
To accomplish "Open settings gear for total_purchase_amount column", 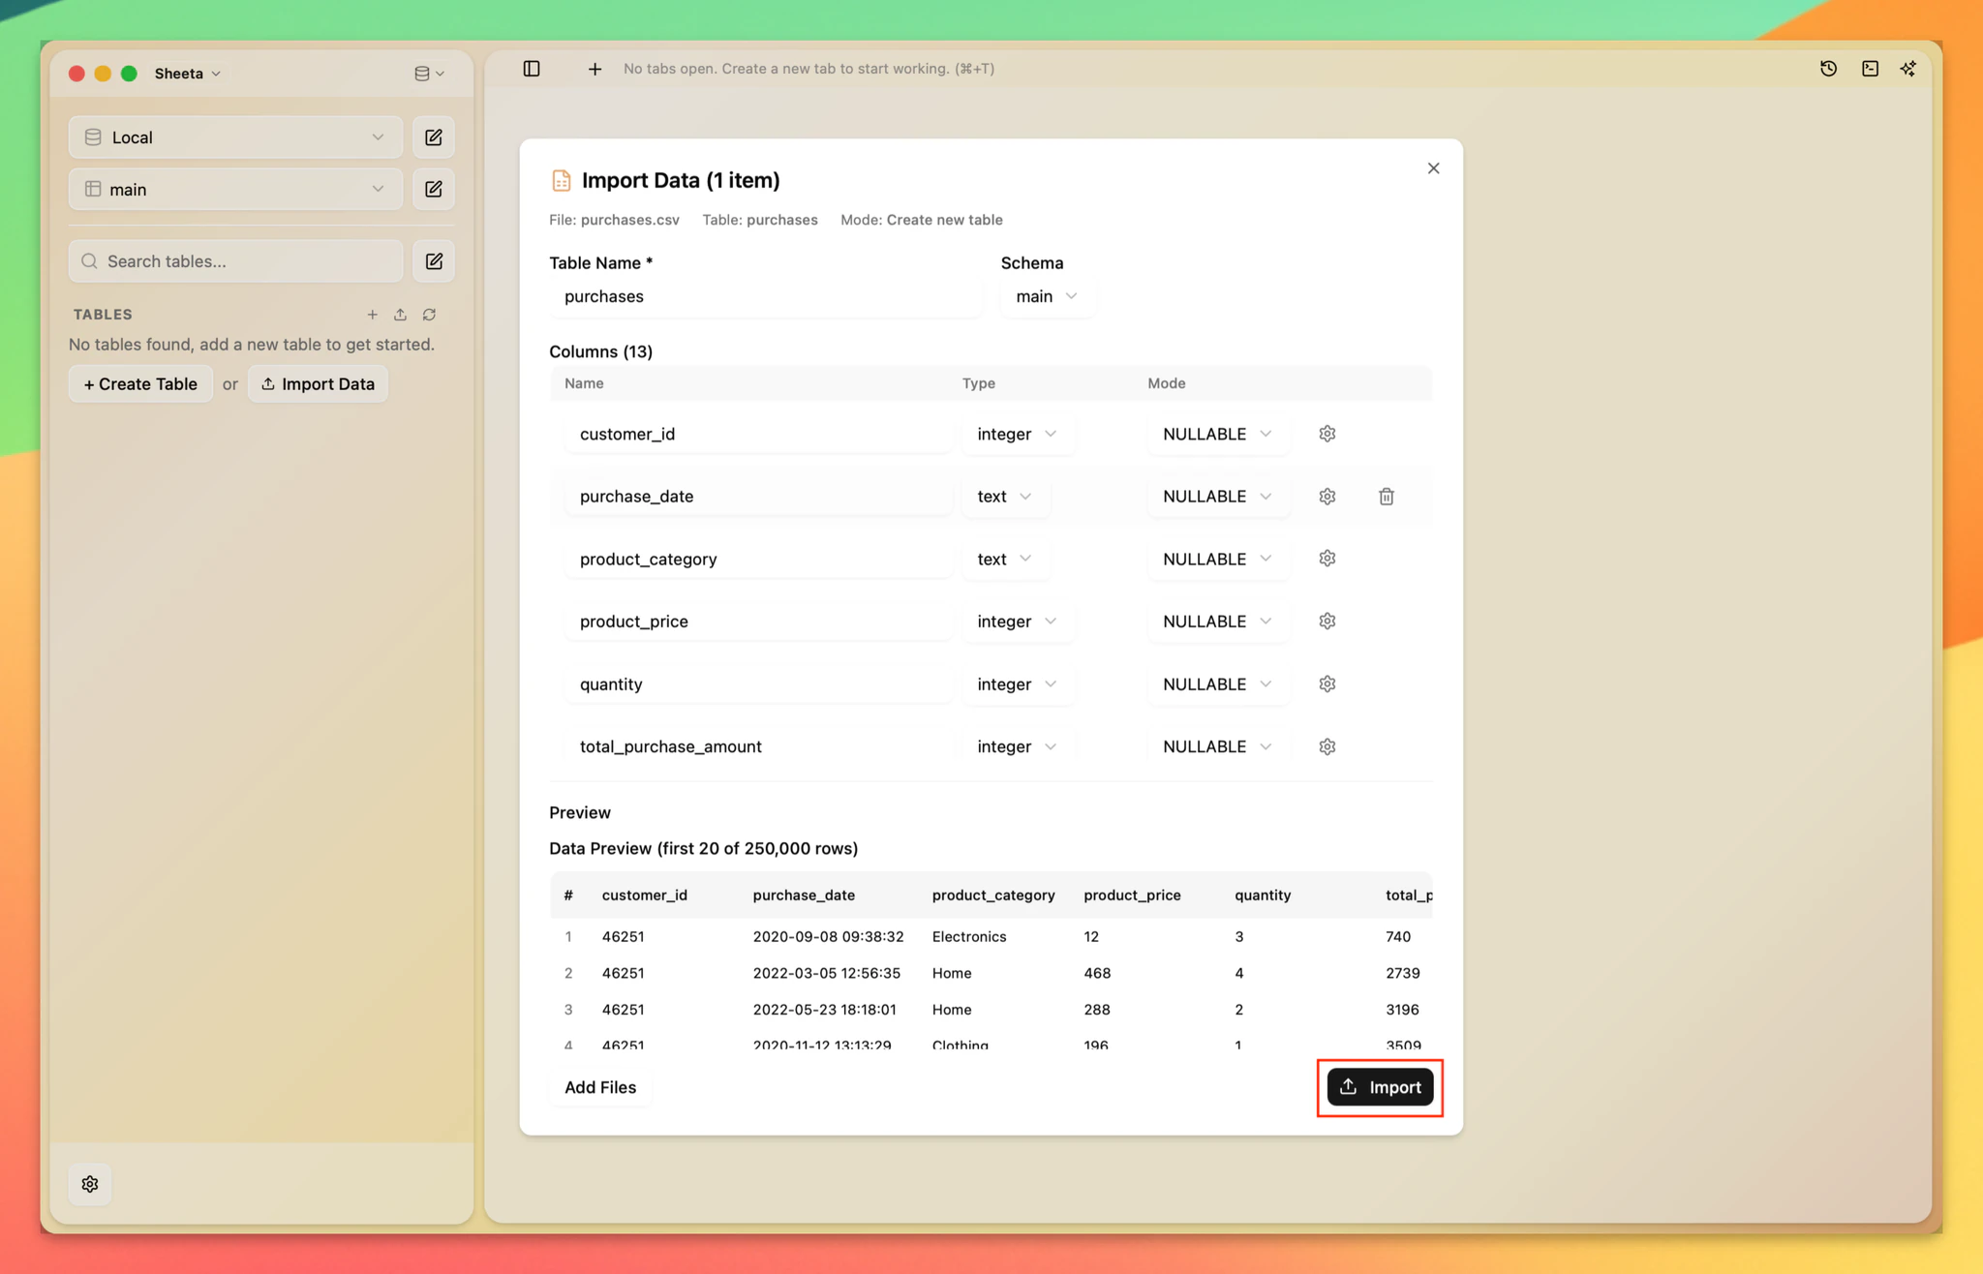I will pos(1327,746).
